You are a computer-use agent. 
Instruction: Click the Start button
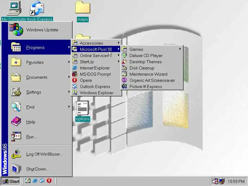point(11,181)
